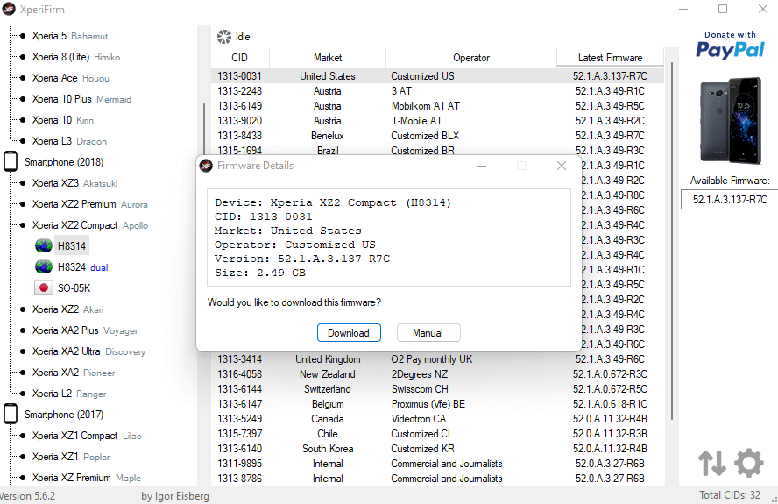Click the by Igor Eisberg credit

point(175,496)
